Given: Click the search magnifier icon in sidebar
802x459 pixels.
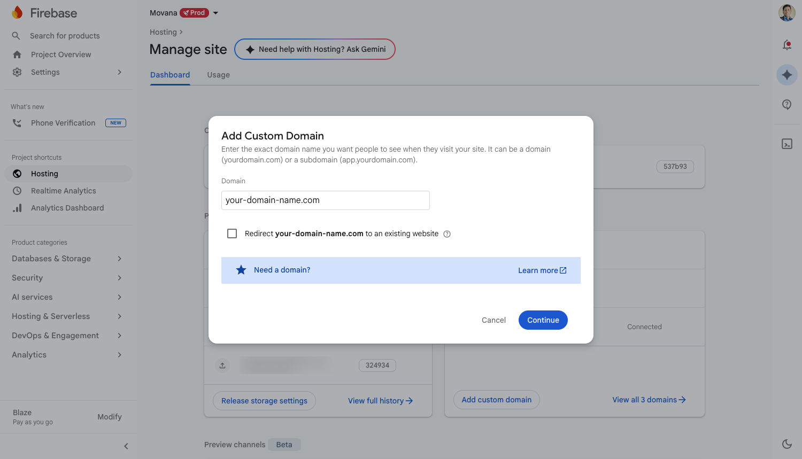Looking at the screenshot, I should [16, 36].
